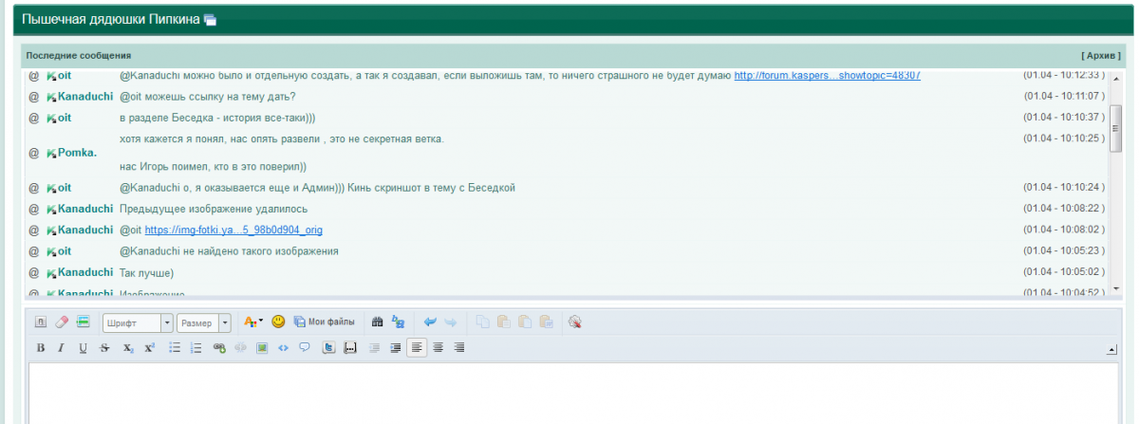
Task: Click the spell check icon
Action: pyautogui.click(x=574, y=323)
